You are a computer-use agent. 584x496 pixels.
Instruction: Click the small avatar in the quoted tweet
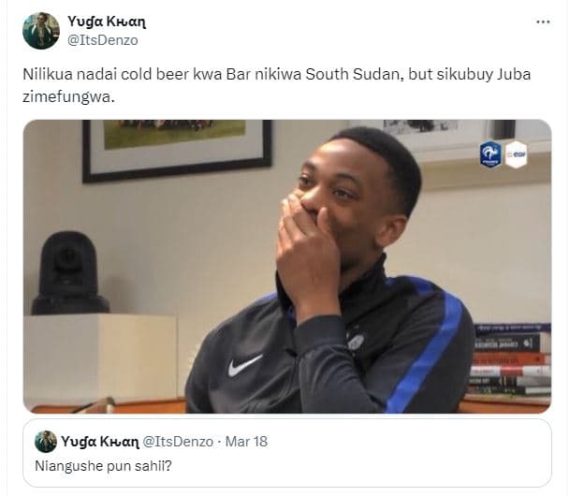[x=46, y=441]
